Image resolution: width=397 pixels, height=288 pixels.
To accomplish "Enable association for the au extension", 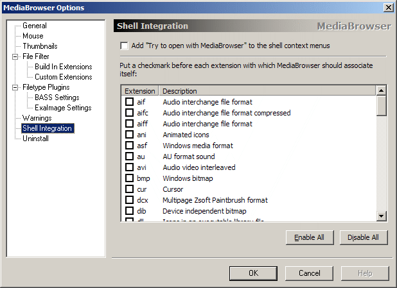I will 129,157.
